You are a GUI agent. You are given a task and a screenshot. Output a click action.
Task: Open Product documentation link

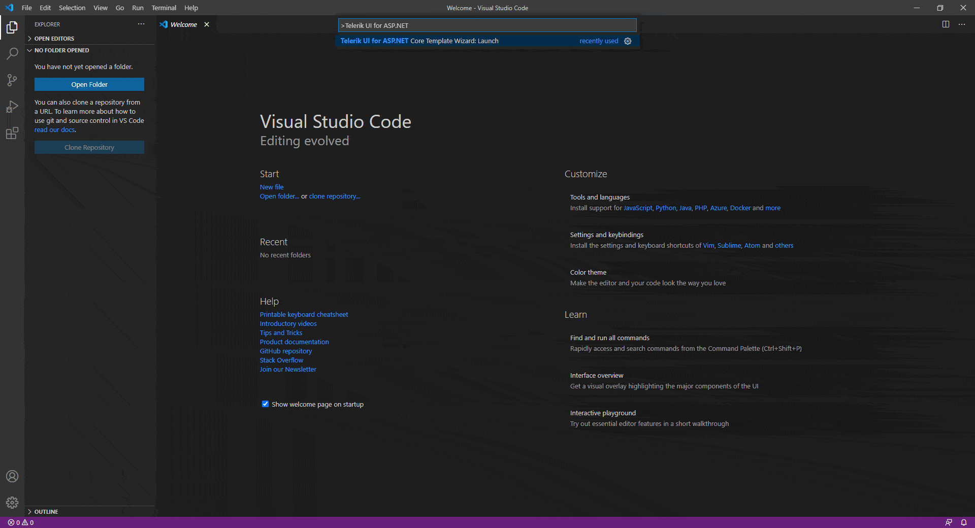(x=294, y=342)
